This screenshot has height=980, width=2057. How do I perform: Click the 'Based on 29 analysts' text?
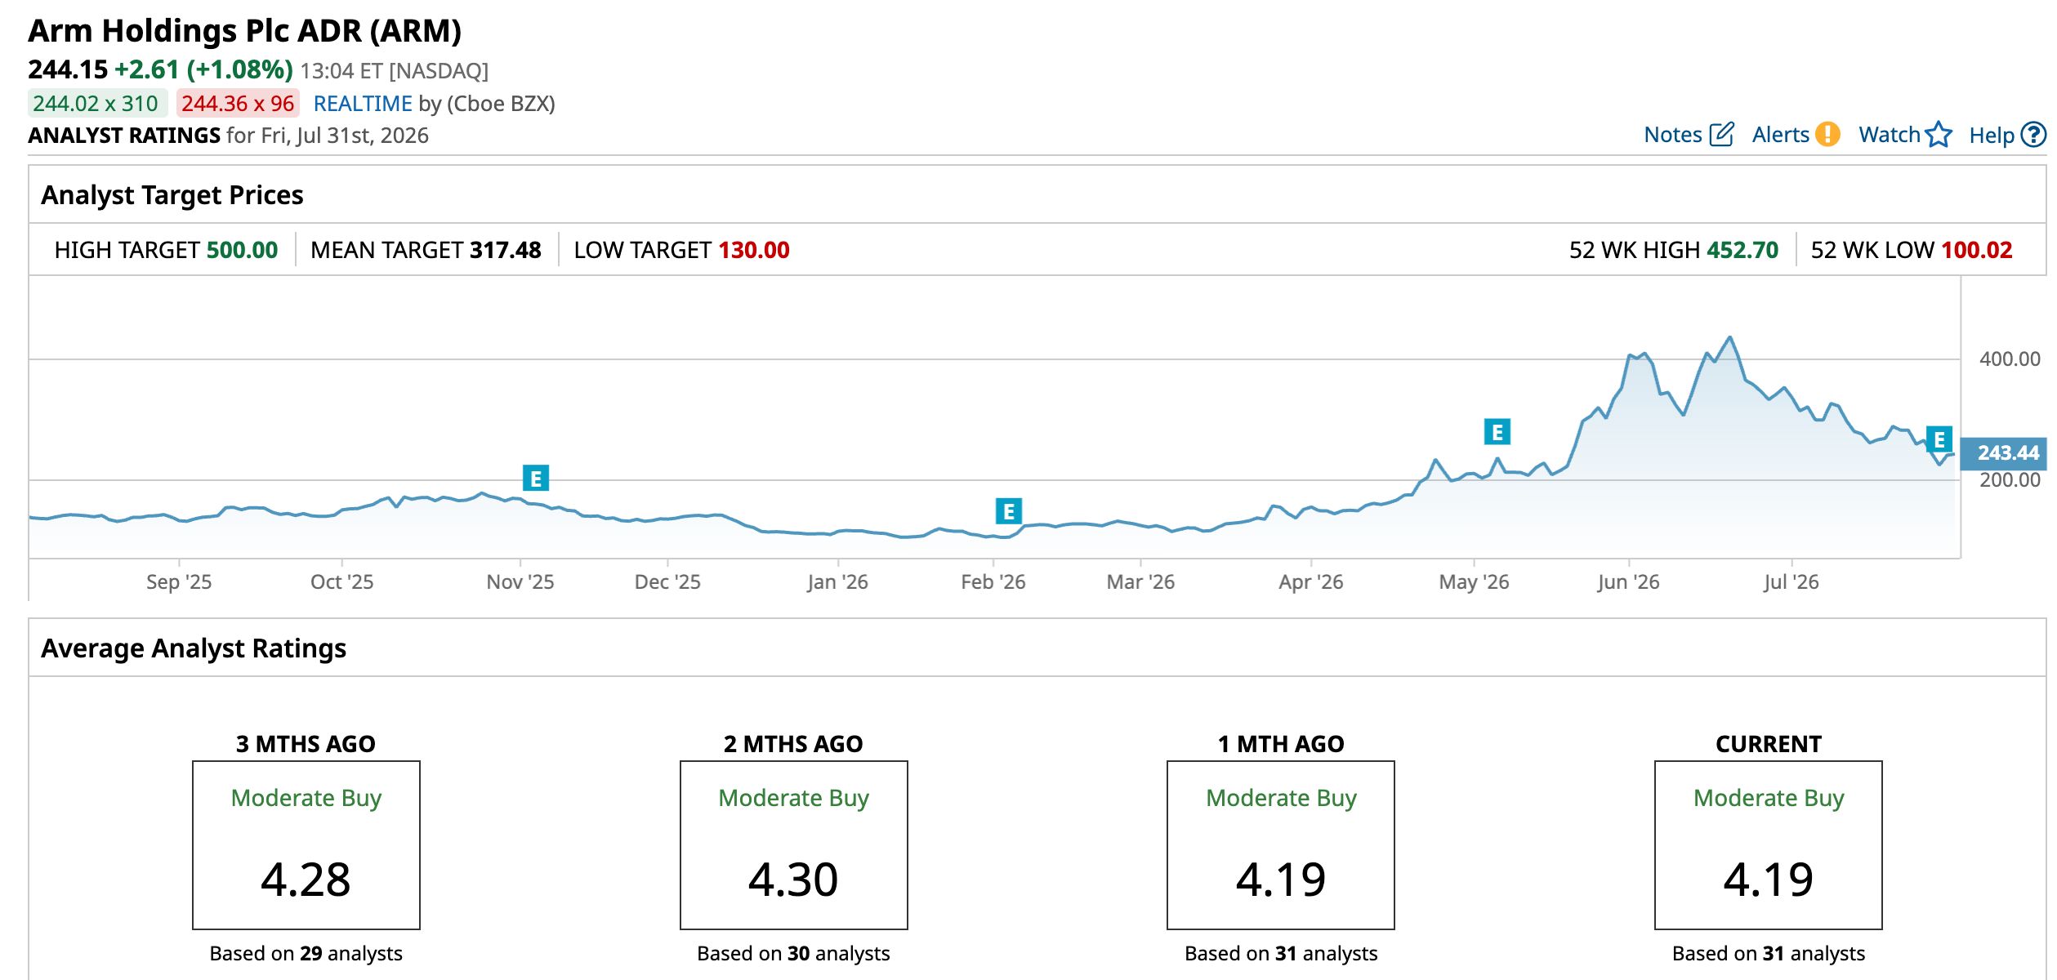[306, 954]
